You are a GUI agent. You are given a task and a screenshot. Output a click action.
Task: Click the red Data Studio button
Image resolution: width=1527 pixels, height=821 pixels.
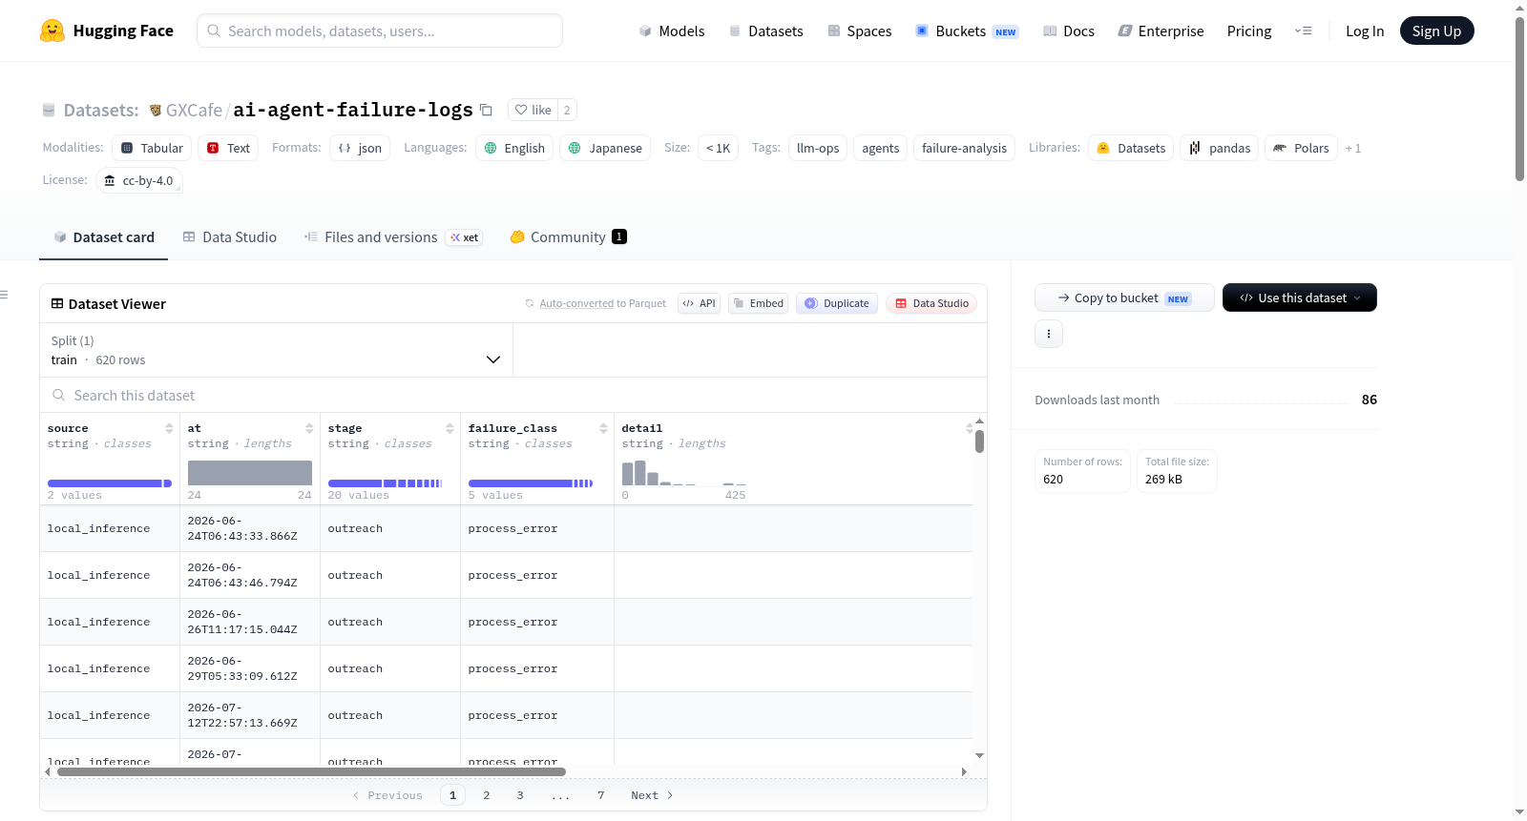[931, 303]
